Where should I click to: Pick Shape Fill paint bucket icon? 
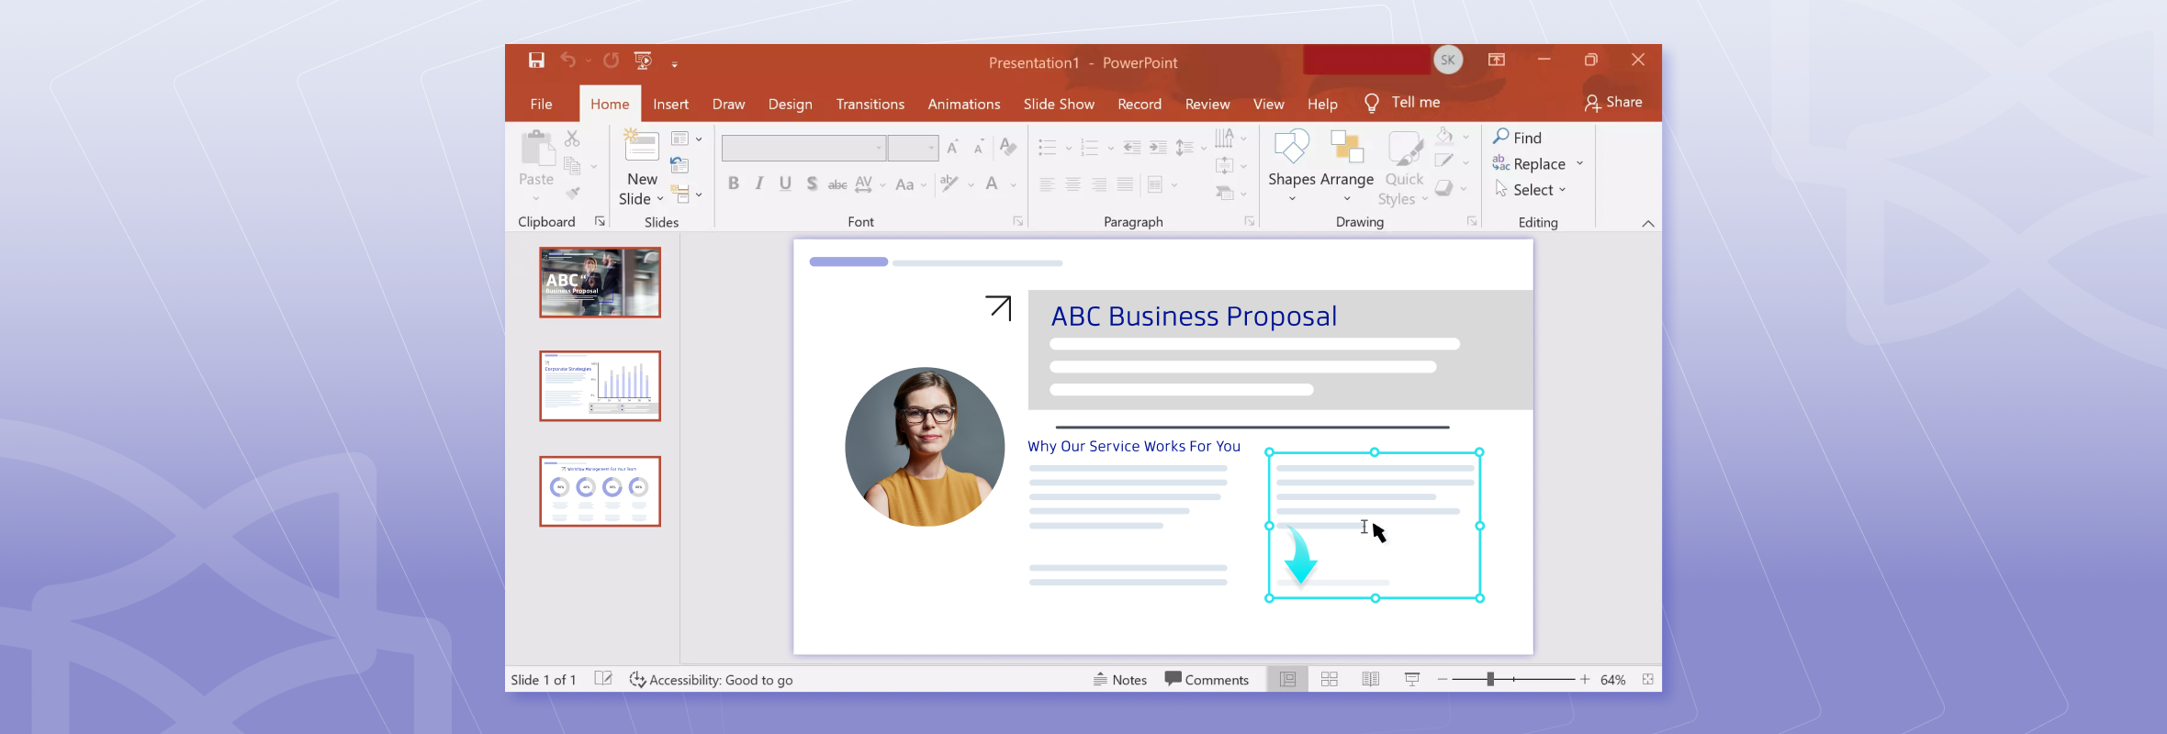click(x=1444, y=136)
